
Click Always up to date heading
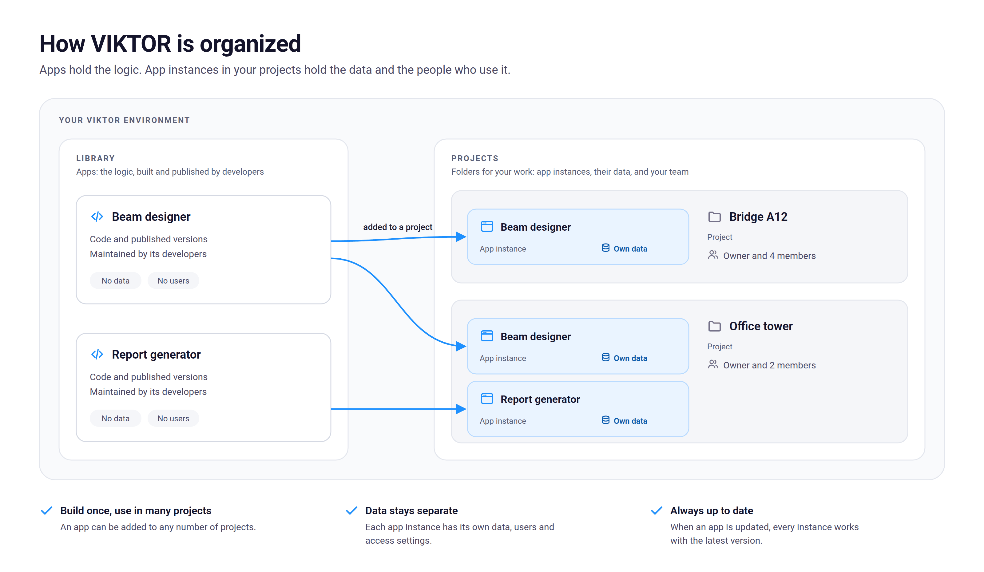coord(712,511)
